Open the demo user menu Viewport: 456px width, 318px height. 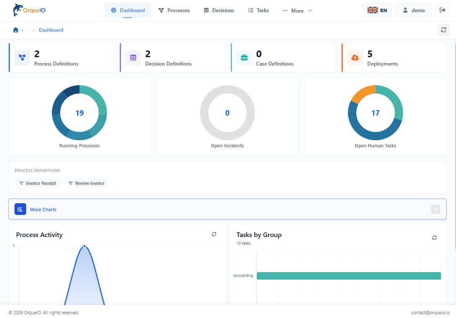point(413,10)
